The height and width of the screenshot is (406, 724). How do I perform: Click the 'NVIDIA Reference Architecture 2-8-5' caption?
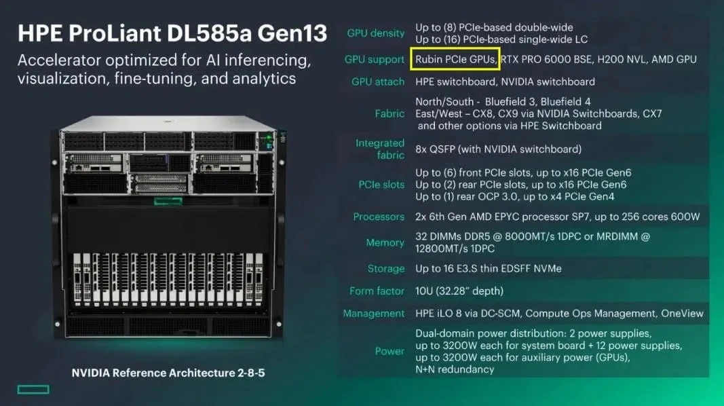[x=168, y=373]
